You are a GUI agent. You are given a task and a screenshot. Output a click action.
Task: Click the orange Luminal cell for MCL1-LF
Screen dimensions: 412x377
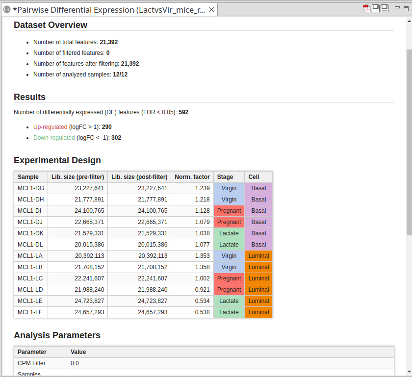pos(258,312)
